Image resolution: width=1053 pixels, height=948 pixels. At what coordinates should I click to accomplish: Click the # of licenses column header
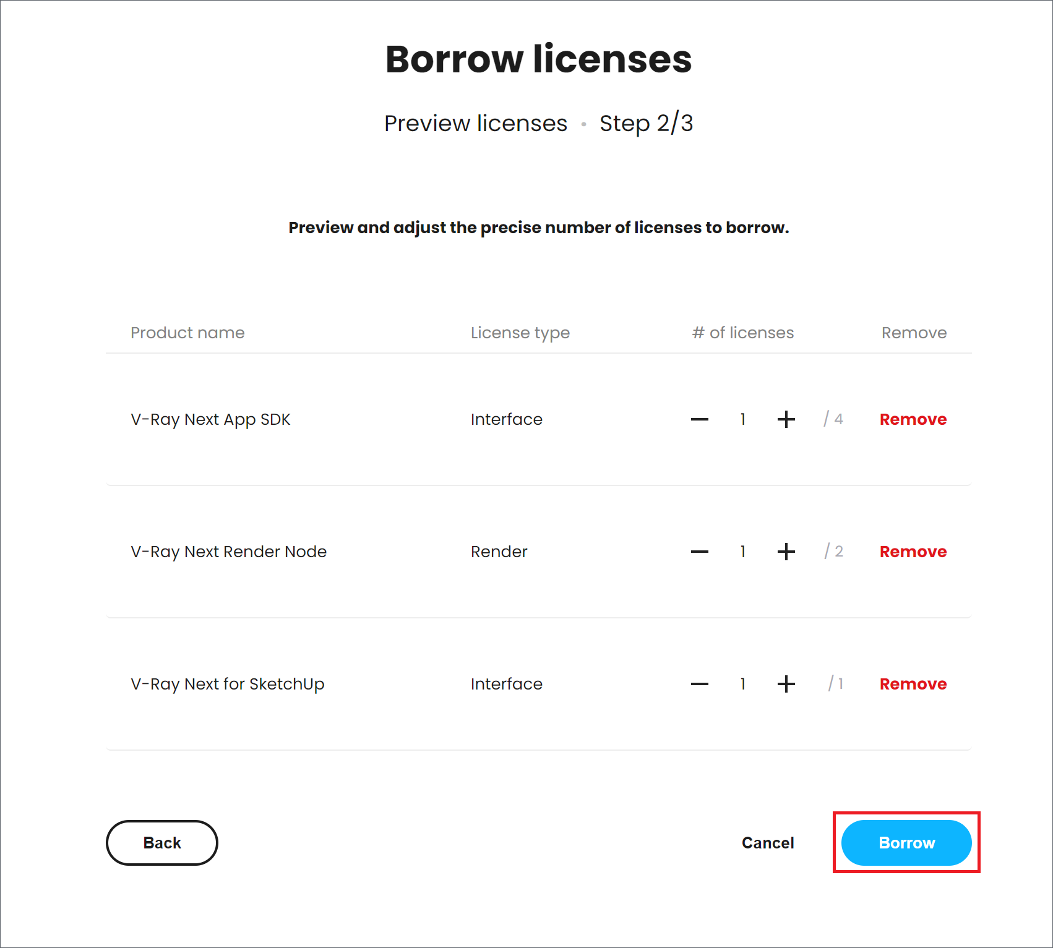742,333
